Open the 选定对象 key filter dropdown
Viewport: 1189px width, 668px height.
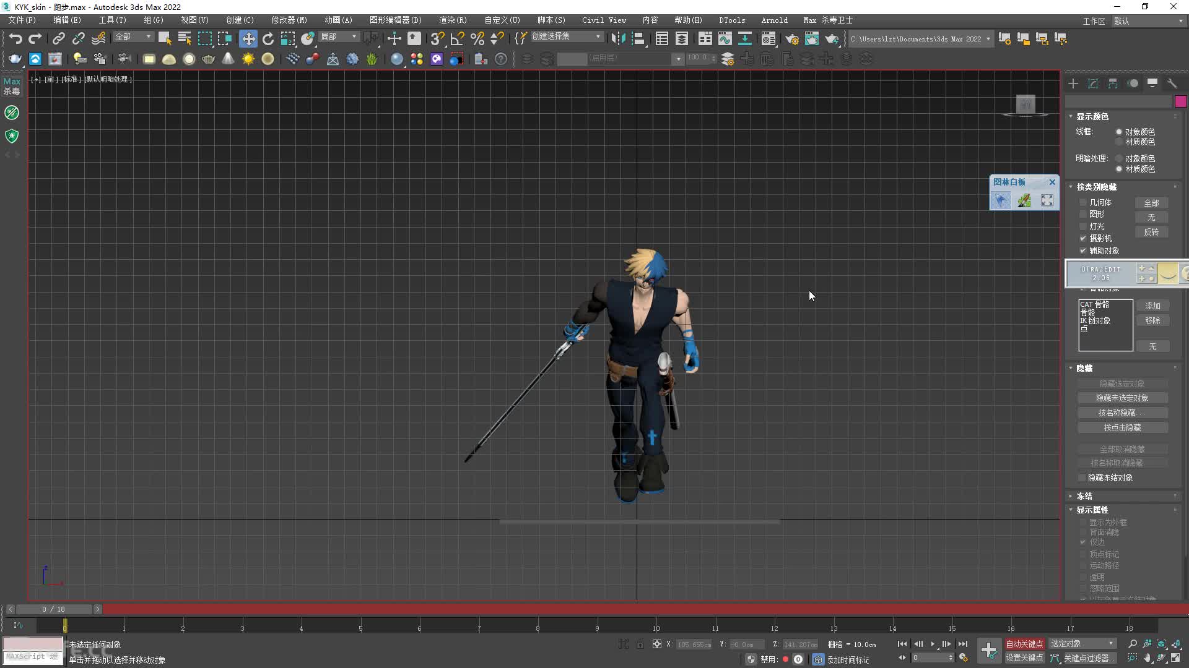[x=1082, y=644]
